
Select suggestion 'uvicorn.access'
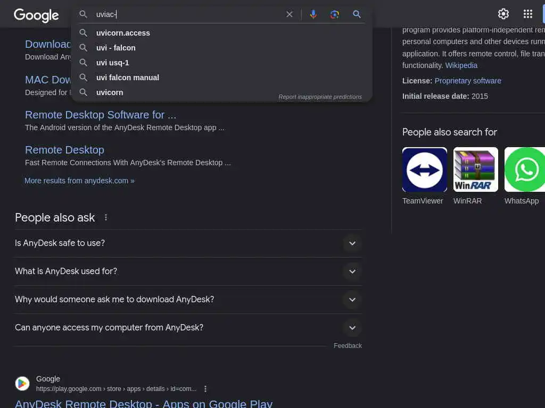[222, 33]
